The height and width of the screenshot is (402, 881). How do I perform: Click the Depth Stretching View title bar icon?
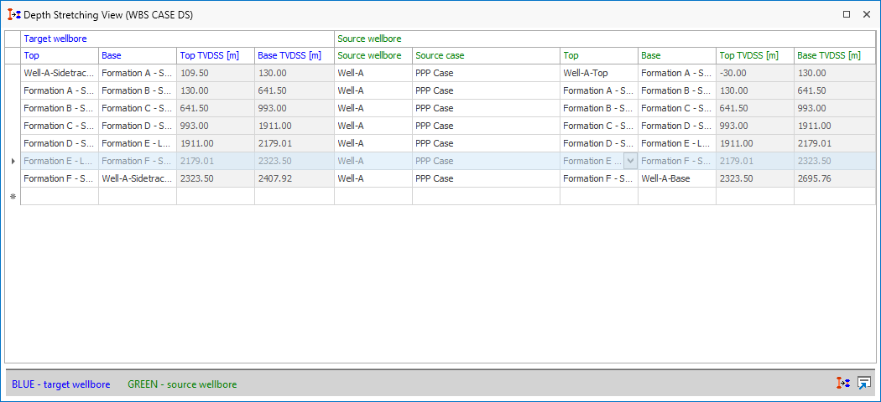point(13,14)
